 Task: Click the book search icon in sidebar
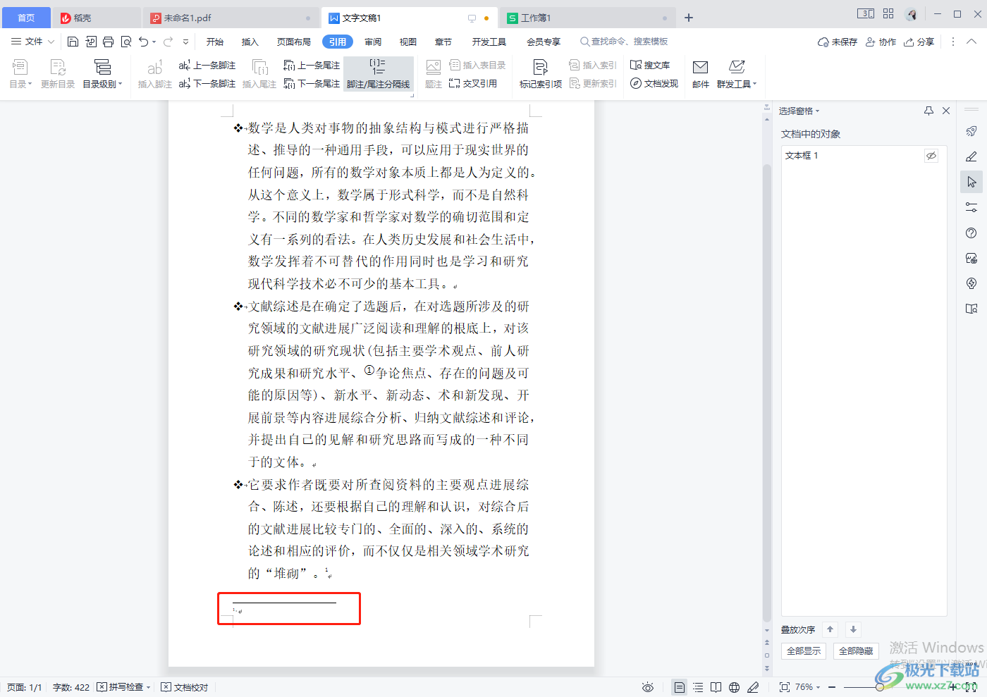[971, 309]
